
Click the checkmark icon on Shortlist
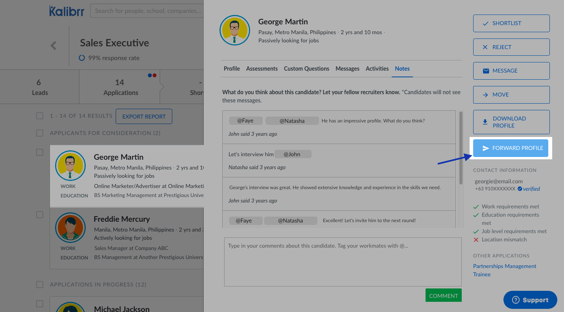[485, 24]
